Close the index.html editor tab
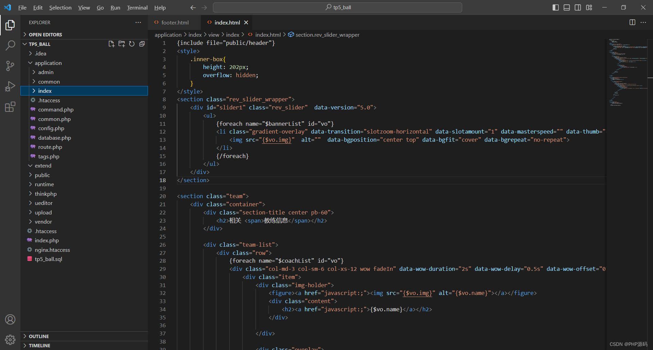 (246, 22)
